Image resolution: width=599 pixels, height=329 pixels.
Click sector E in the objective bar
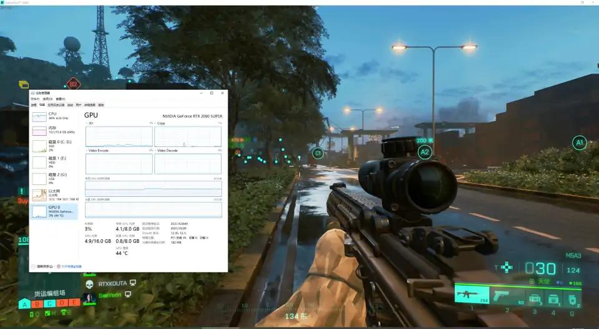coord(74,303)
